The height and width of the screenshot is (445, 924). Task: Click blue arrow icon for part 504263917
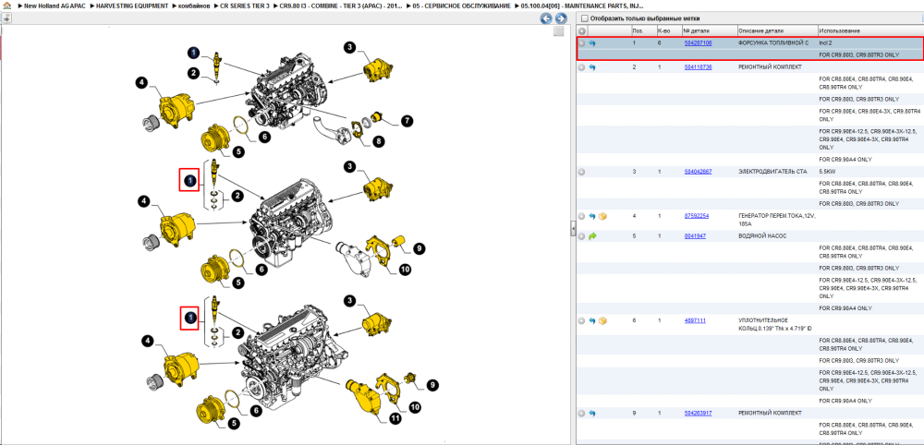592,414
